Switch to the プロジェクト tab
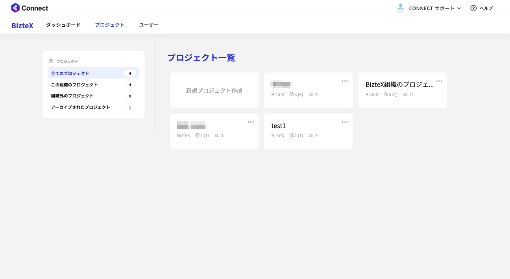The image size is (510, 279). [x=110, y=25]
